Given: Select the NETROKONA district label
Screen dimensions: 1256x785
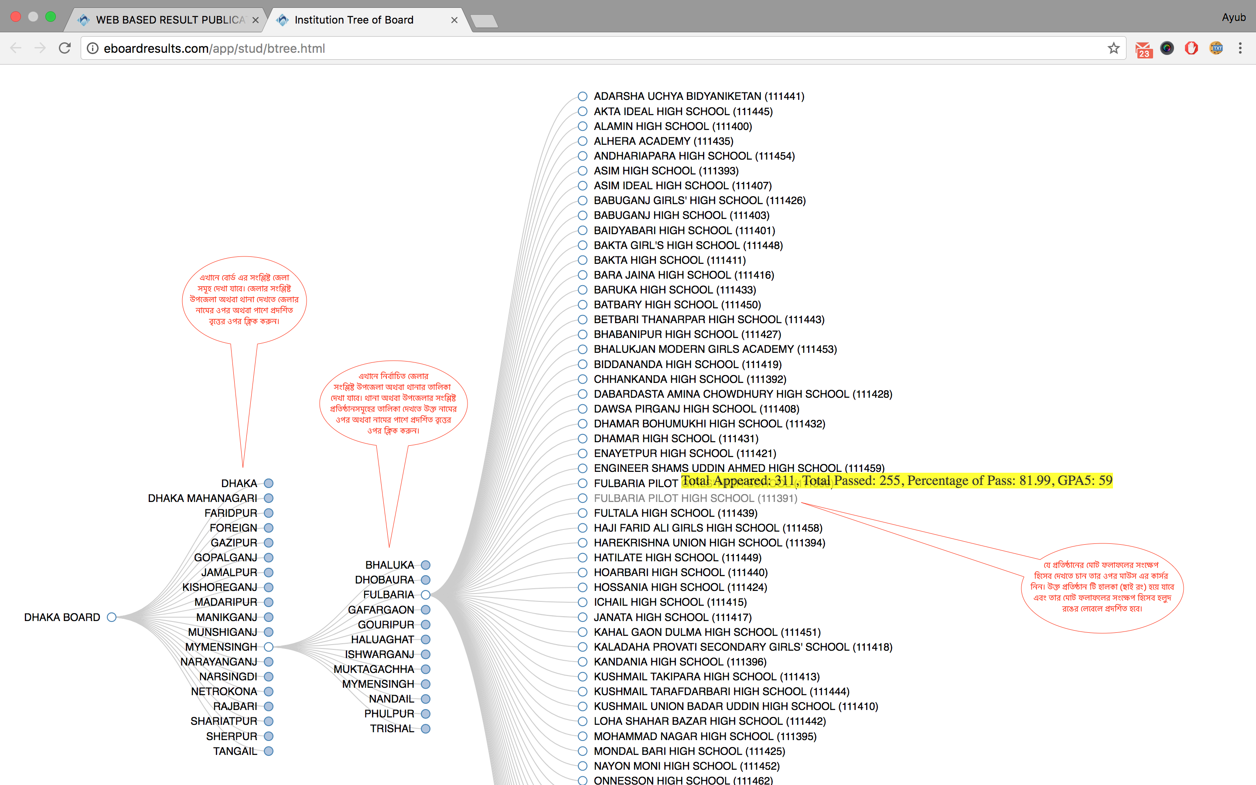Looking at the screenshot, I should tap(224, 692).
